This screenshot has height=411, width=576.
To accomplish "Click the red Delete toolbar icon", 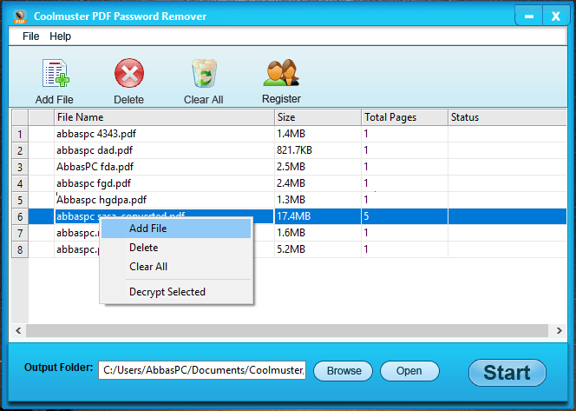I will pos(129,73).
